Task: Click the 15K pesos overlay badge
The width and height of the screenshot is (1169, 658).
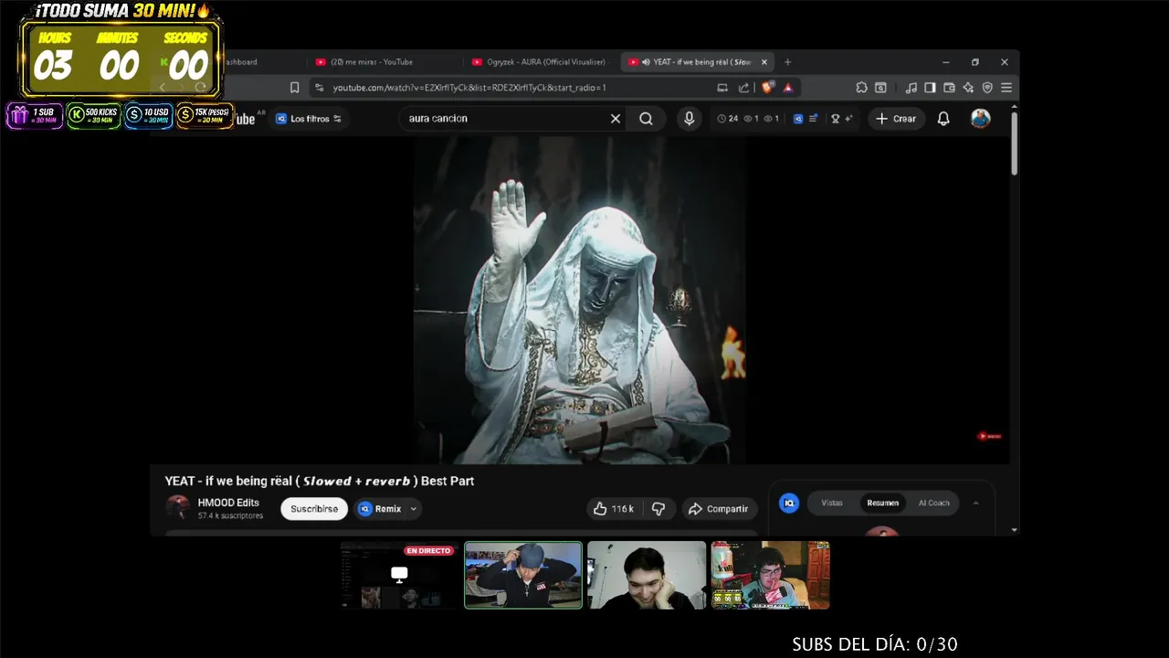Action: tap(204, 115)
